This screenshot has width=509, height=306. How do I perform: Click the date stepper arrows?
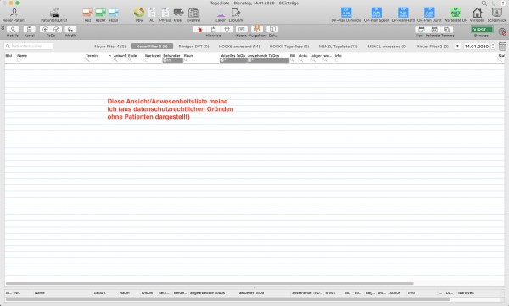click(x=492, y=47)
